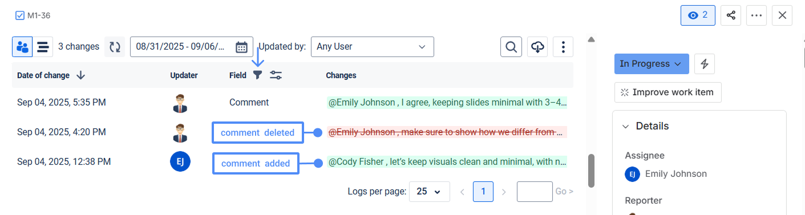This screenshot has width=805, height=215.
Task: Collapse the Details section chevron
Action: (625, 127)
